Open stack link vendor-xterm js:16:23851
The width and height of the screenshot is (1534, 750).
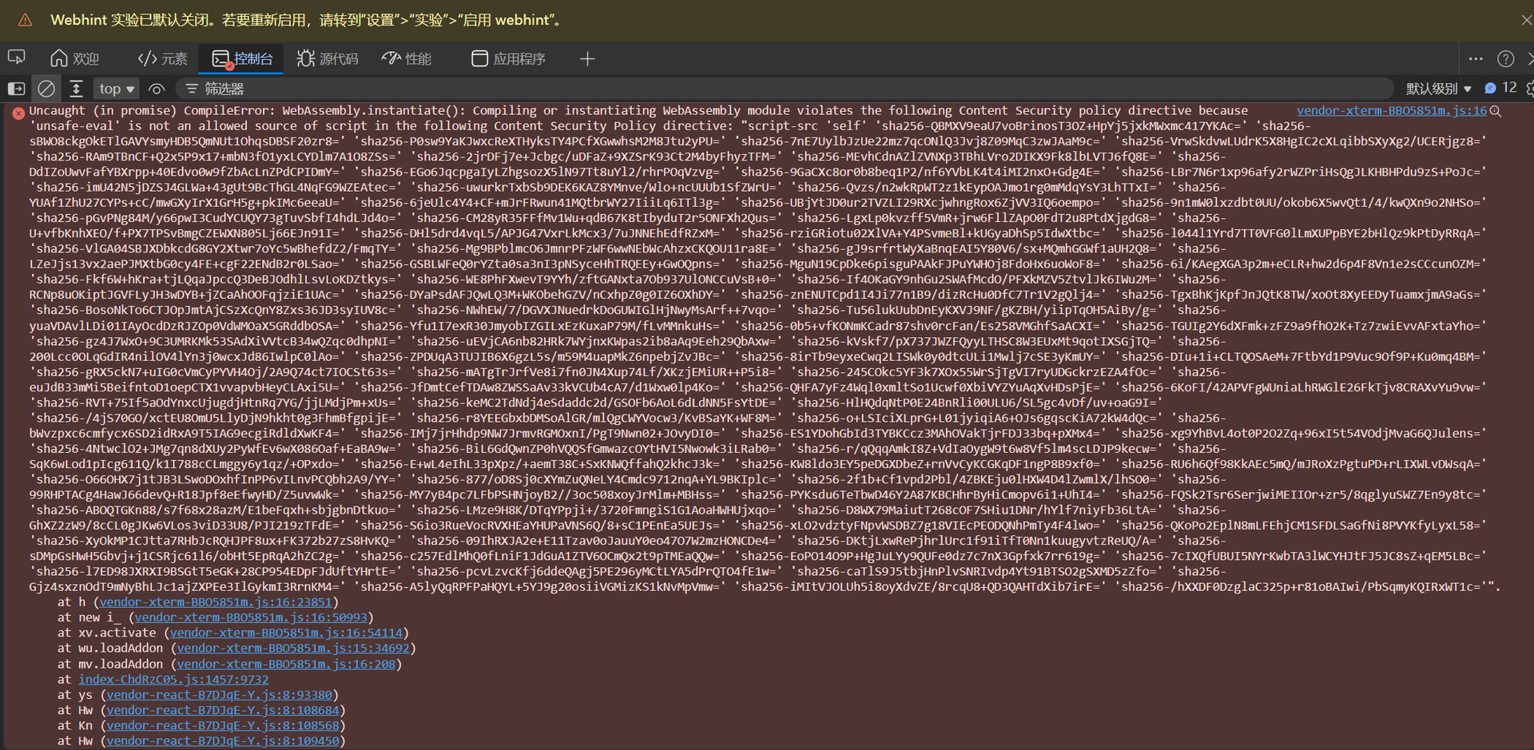pos(216,601)
